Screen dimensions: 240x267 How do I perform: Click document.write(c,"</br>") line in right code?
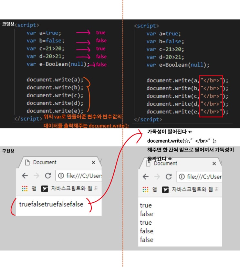(187, 96)
